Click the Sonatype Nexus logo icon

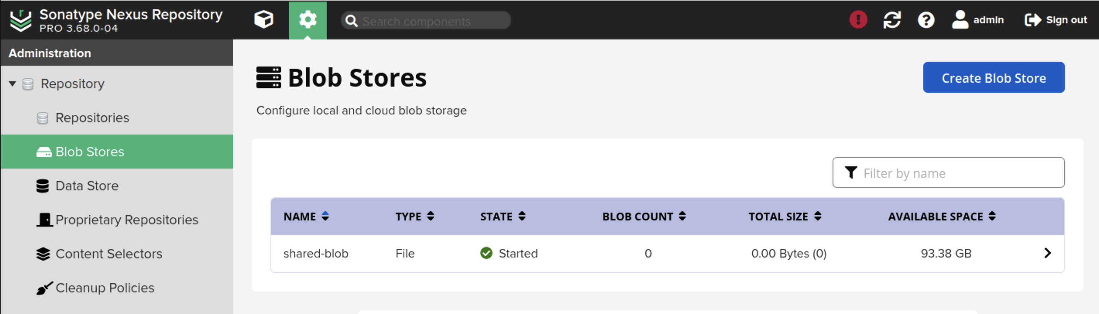[20, 20]
